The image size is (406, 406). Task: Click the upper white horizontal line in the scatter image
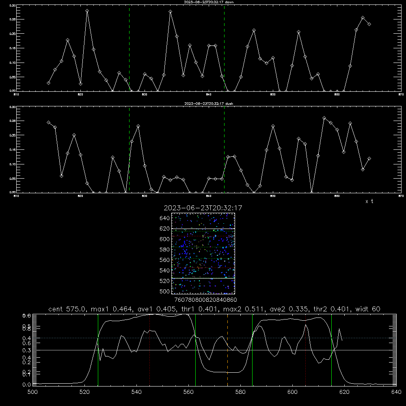[203, 229]
